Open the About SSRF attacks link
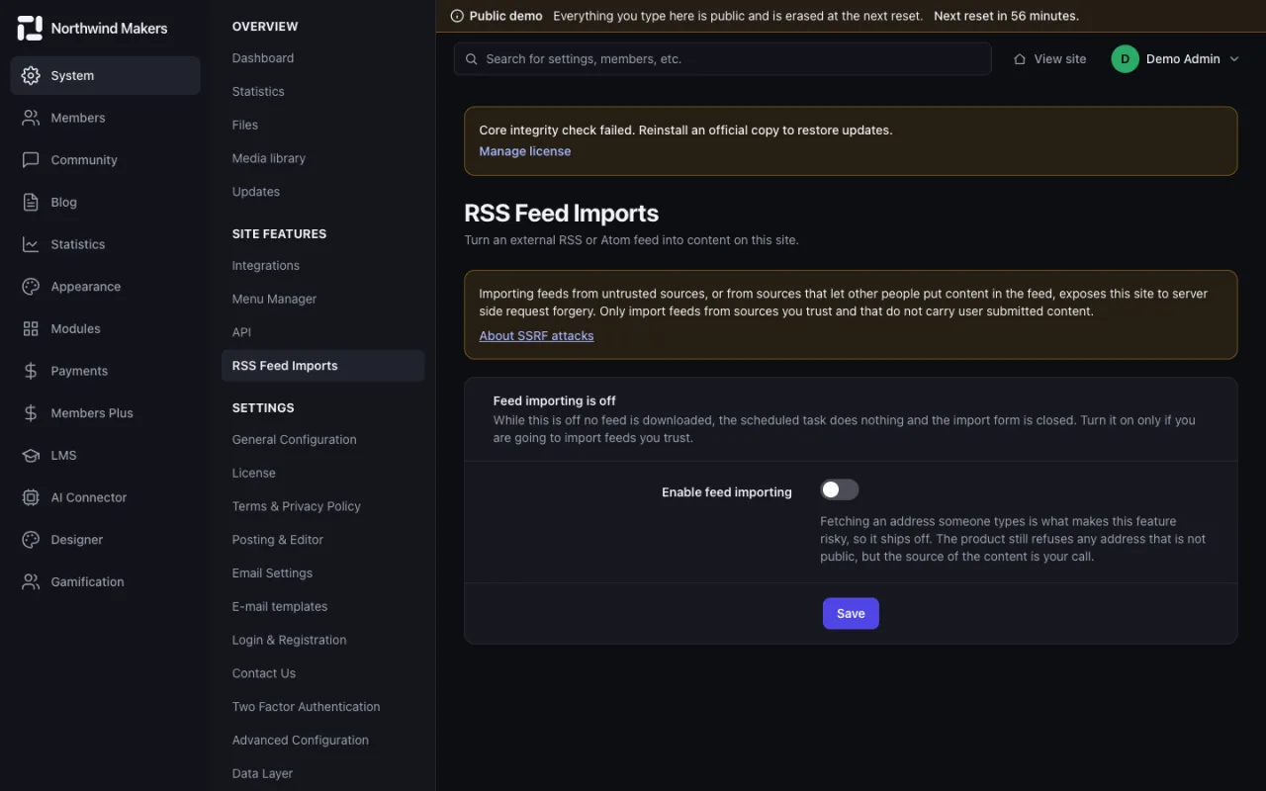 pos(536,336)
